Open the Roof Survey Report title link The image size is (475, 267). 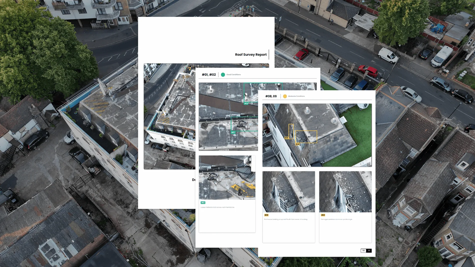coord(250,54)
